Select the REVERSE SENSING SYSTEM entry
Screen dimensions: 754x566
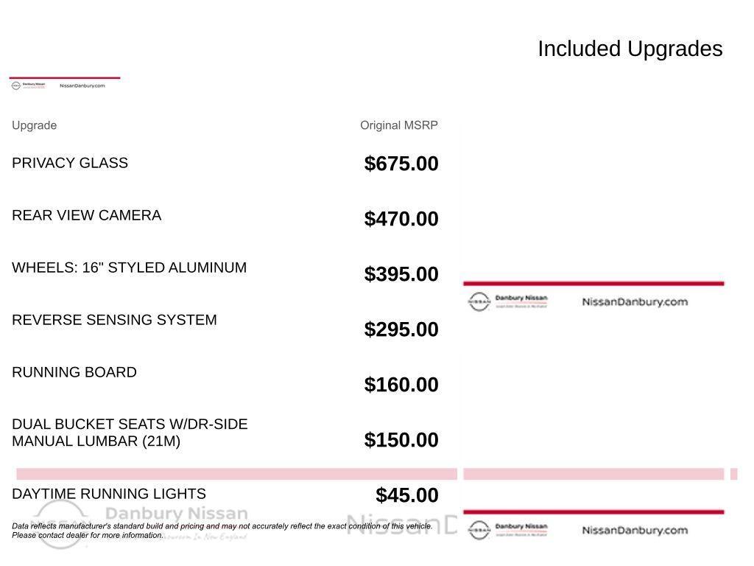114,320
